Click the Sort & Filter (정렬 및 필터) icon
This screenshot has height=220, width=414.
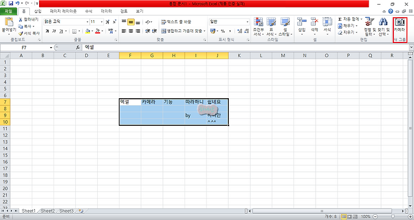pyautogui.click(x=370, y=22)
